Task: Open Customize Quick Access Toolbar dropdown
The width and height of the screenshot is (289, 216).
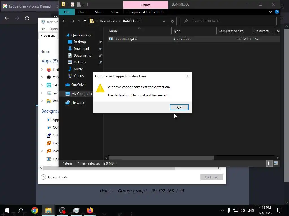Action: pos(84,4)
